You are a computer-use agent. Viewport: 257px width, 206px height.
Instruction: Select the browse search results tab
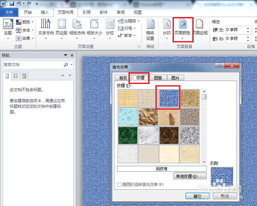pyautogui.click(x=24, y=76)
